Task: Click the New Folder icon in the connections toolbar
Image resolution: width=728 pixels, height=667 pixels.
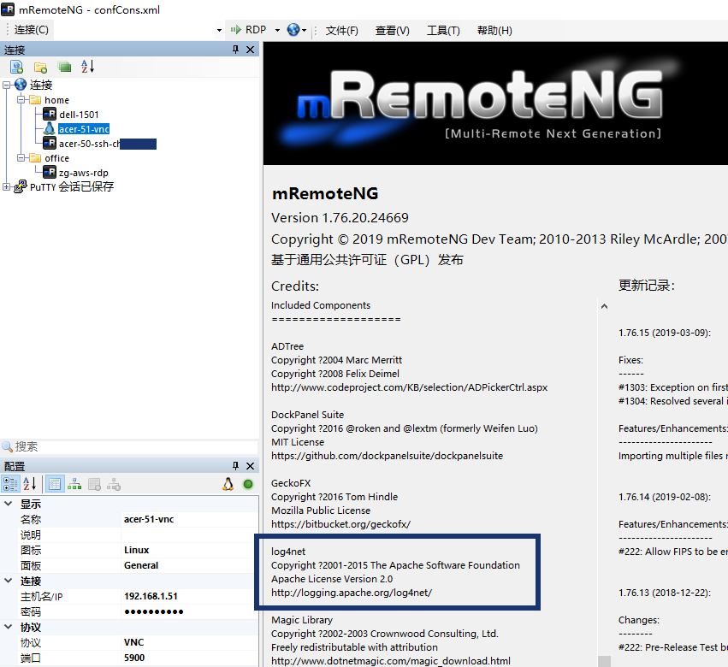Action: (40, 67)
